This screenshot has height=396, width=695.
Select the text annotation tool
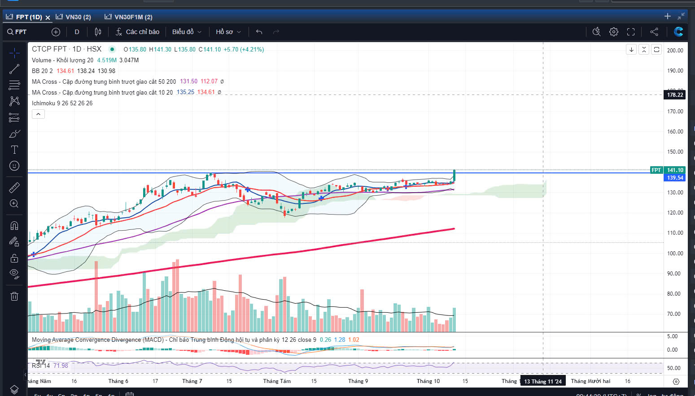coord(14,150)
